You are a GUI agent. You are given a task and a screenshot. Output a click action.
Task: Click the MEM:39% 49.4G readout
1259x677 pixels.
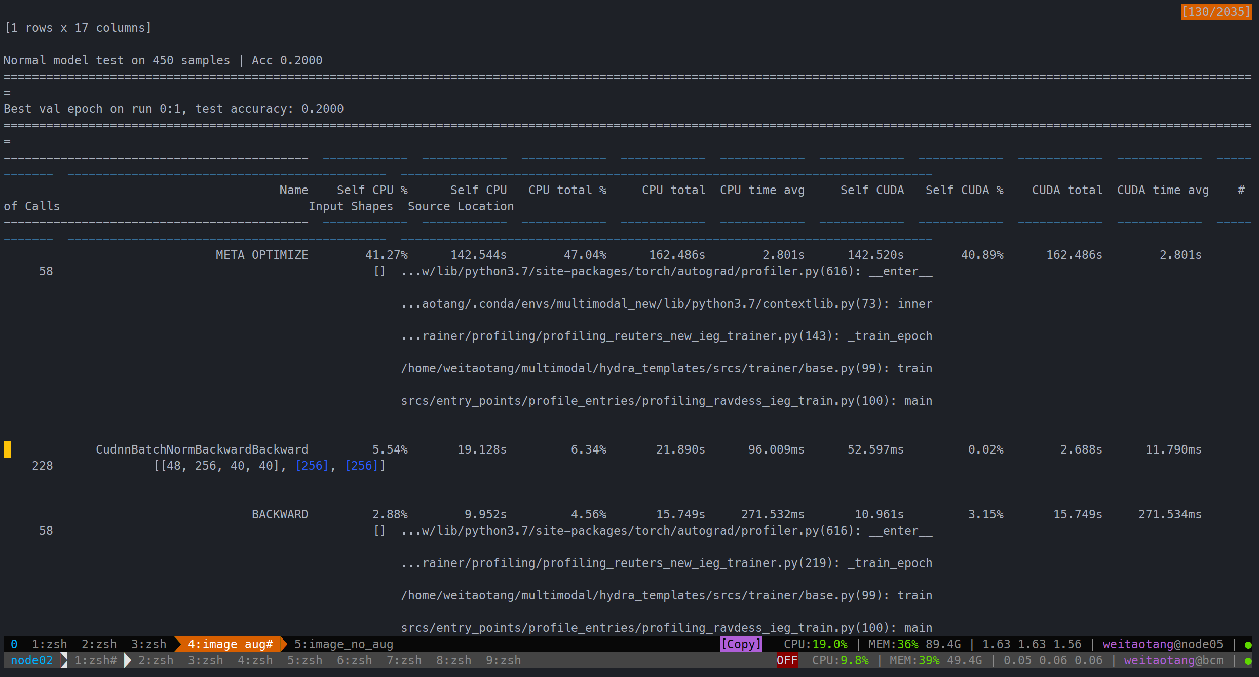pyautogui.click(x=936, y=660)
